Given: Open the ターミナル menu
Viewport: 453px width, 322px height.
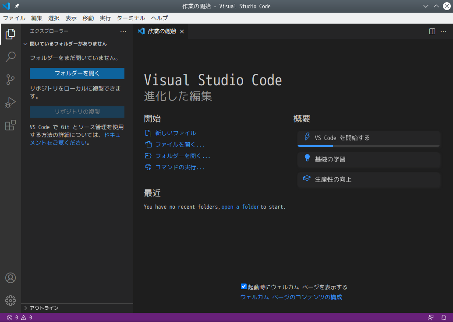Looking at the screenshot, I should 131,18.
